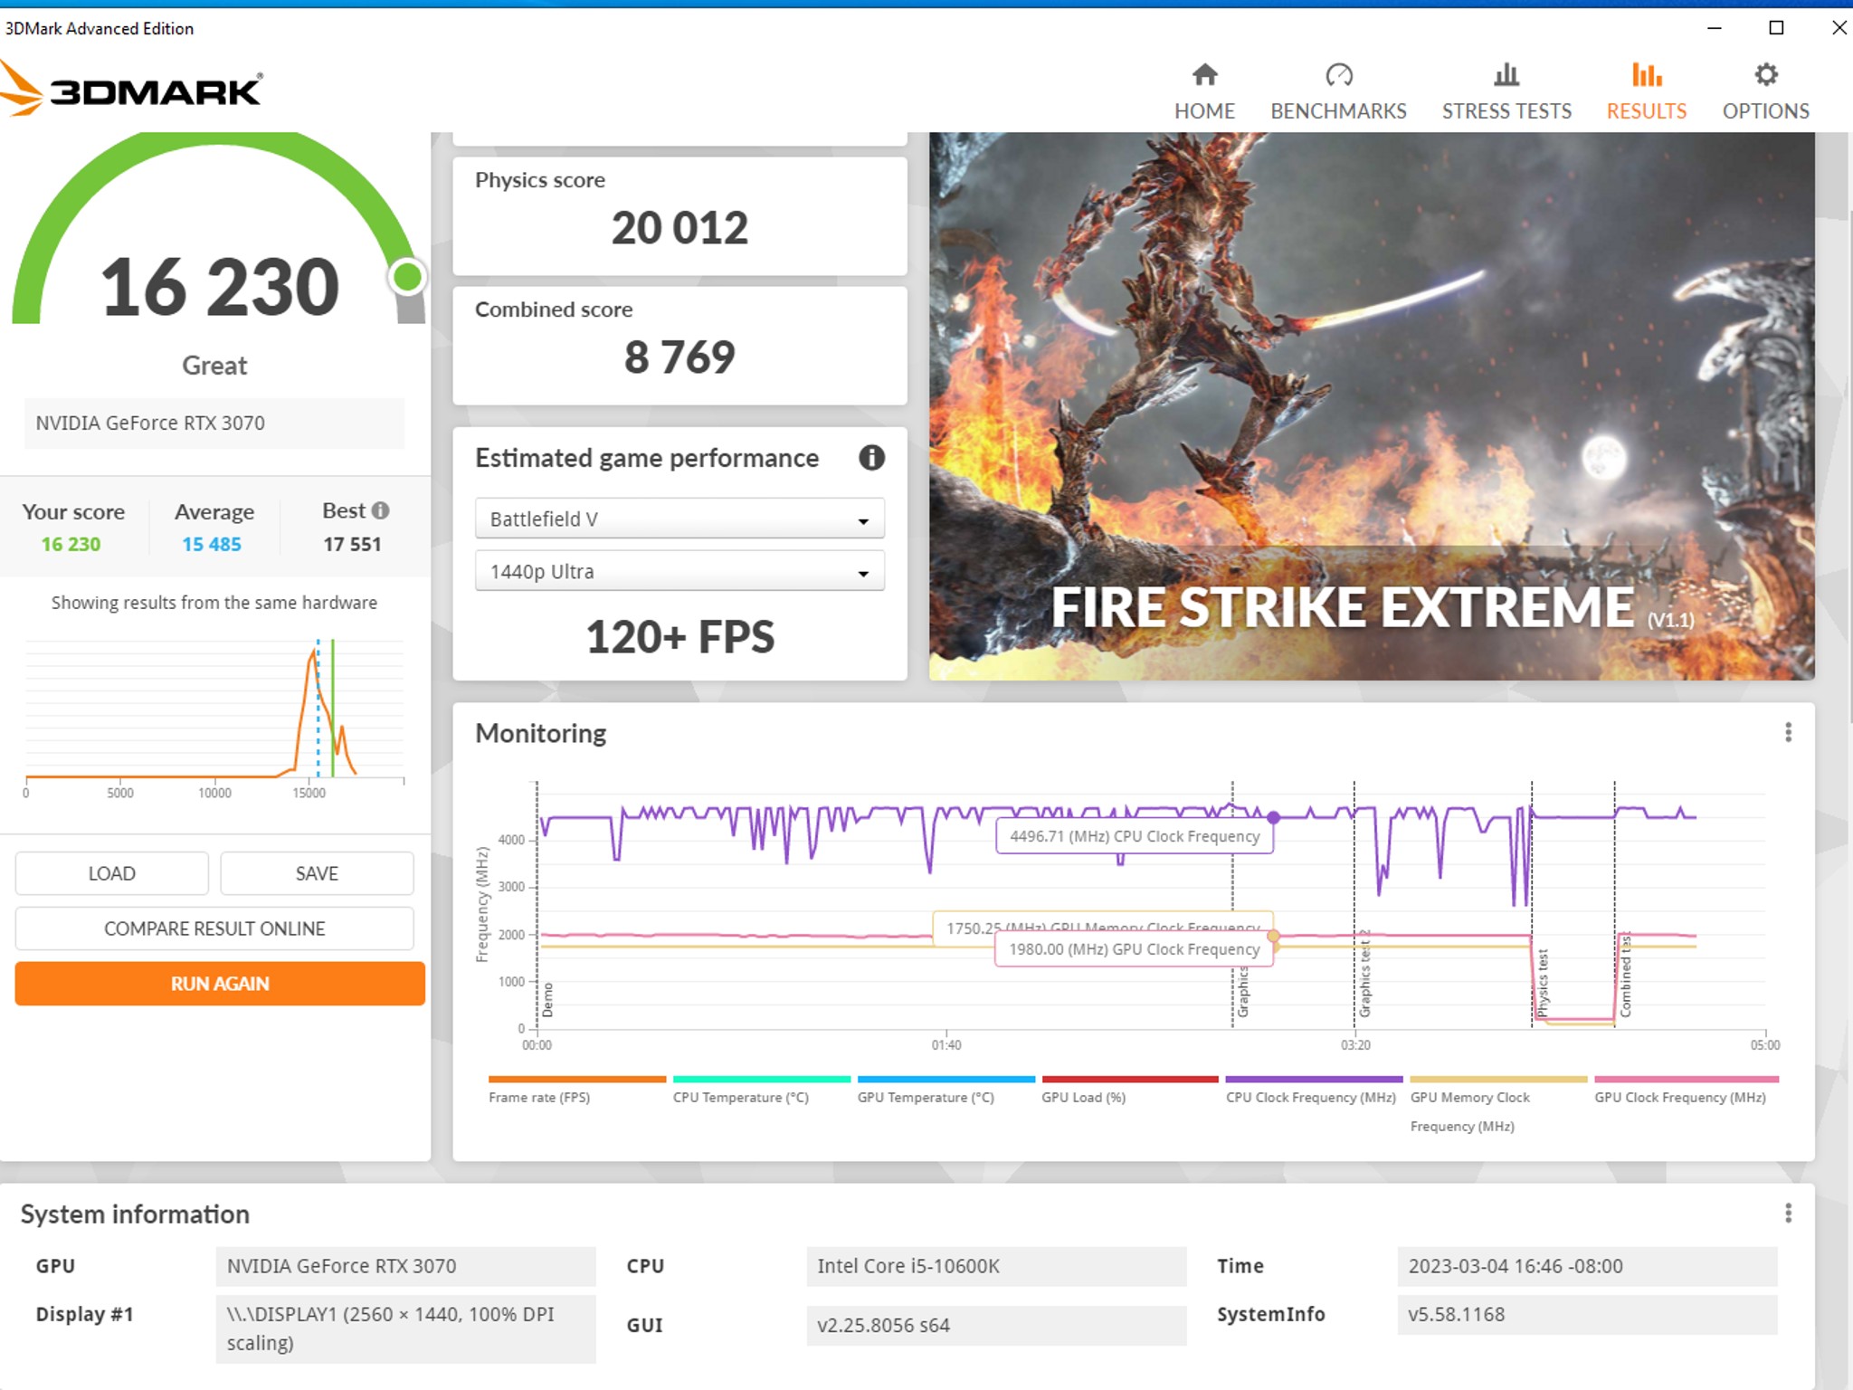Click the Best score 17 551
The image size is (1853, 1390).
[x=352, y=544]
